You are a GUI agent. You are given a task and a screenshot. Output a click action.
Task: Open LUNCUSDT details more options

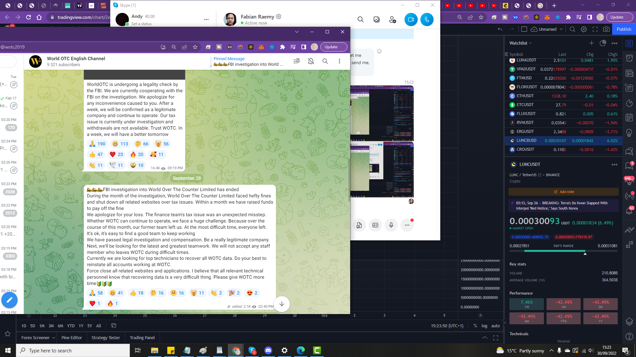614,164
